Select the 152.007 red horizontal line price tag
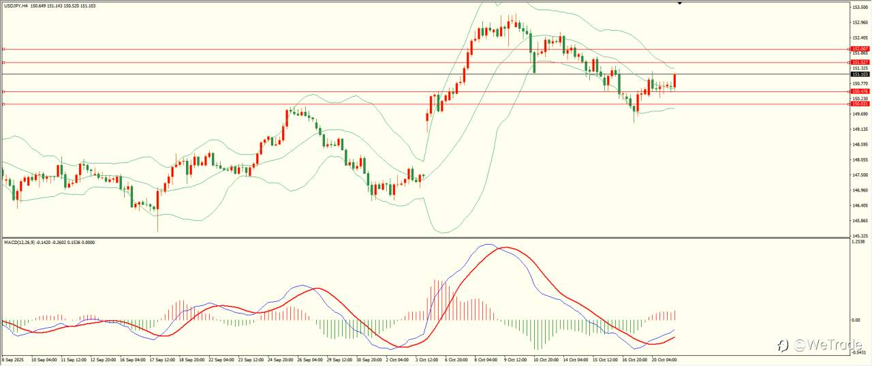Viewport: 872px width, 366px height. (x=860, y=49)
